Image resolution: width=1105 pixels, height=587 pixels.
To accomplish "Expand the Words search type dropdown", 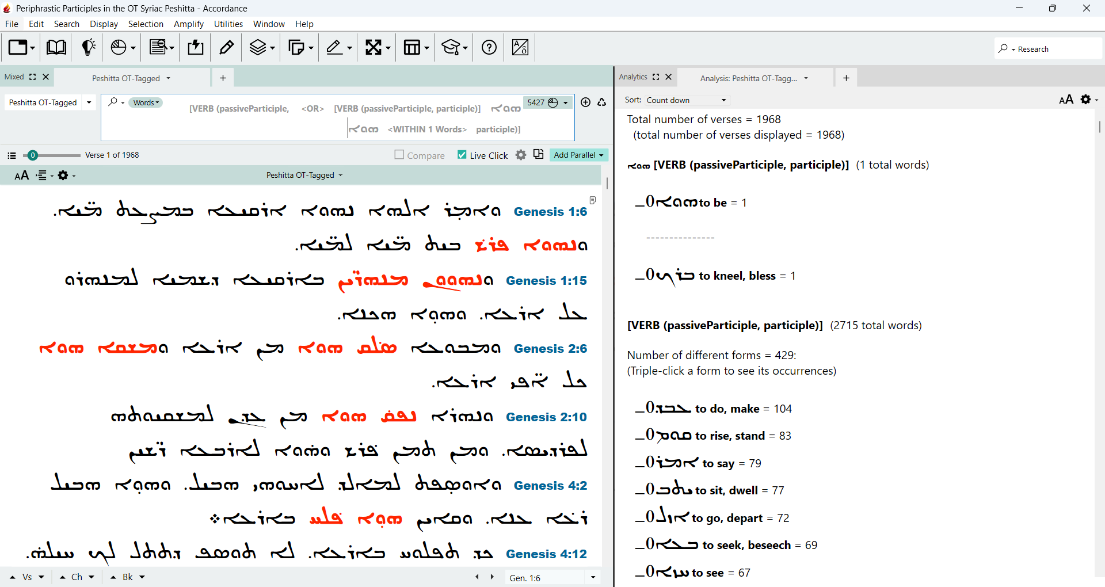I will click(x=146, y=102).
